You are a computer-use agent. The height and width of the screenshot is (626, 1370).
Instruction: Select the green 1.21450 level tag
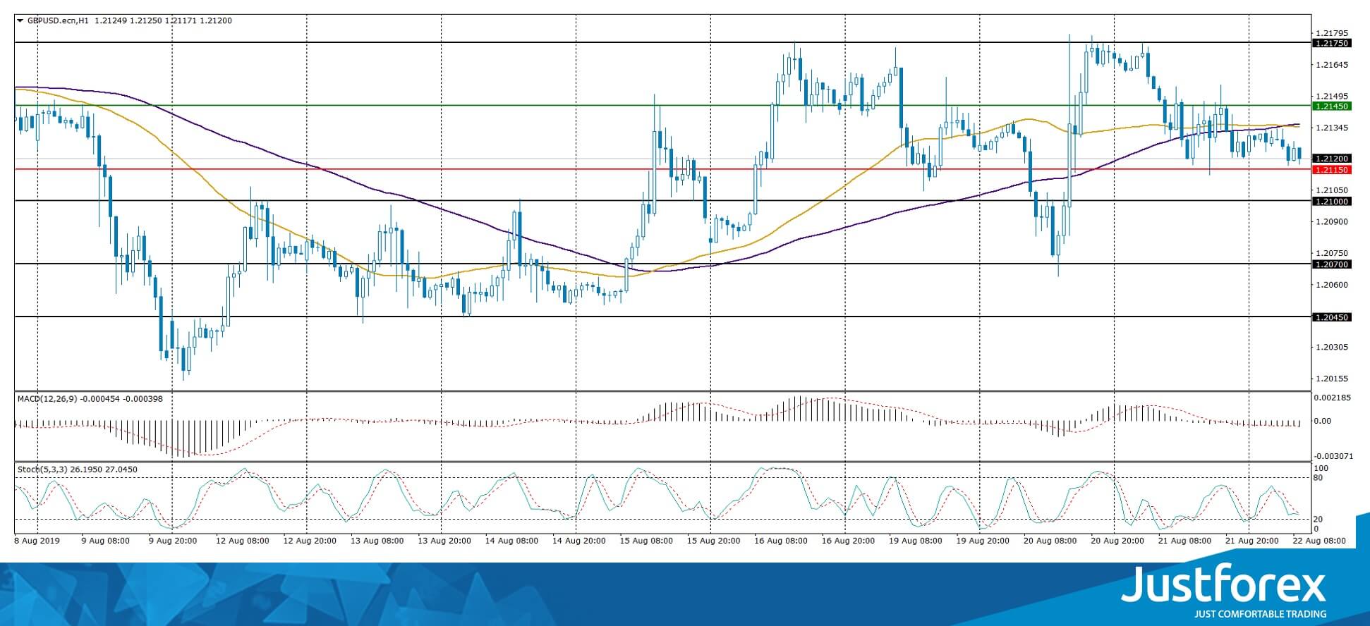[1330, 106]
